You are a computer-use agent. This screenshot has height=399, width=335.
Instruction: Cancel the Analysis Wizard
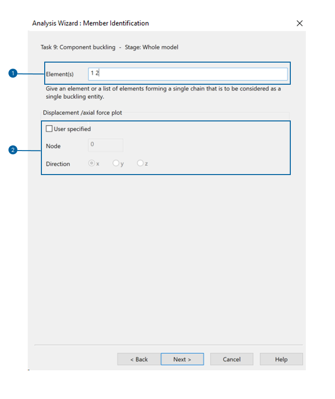(231, 359)
